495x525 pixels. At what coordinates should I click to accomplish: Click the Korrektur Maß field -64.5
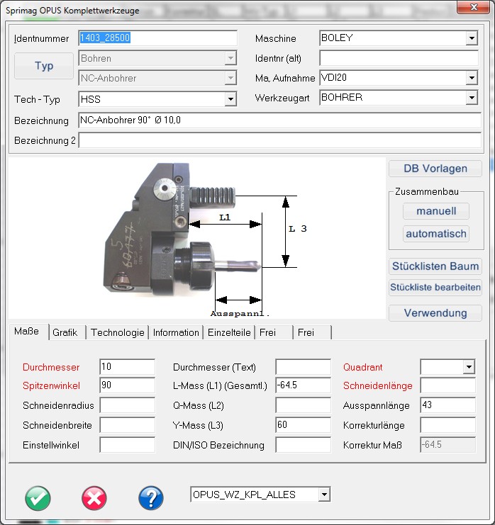point(447,445)
